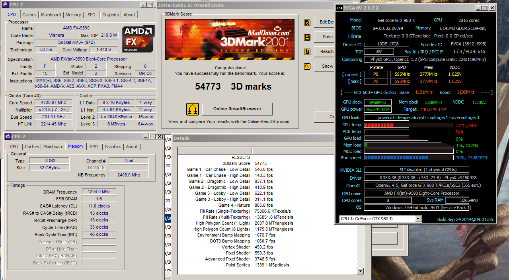509x280 pixels.
Task: Click the blue Fan speed bar in NV-Z
Action: [x=409, y=158]
